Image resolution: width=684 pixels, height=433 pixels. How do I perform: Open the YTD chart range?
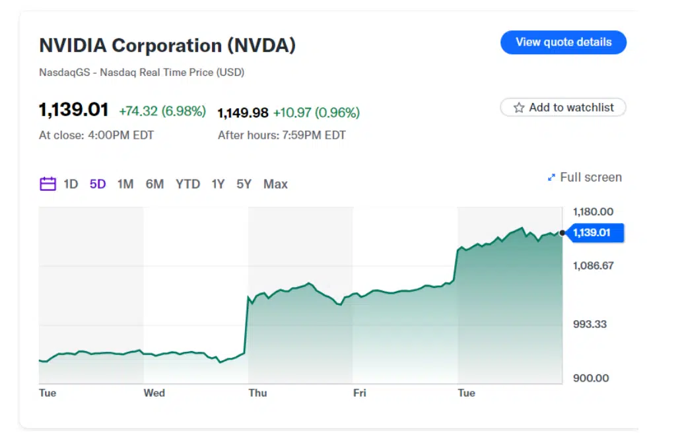pos(188,184)
